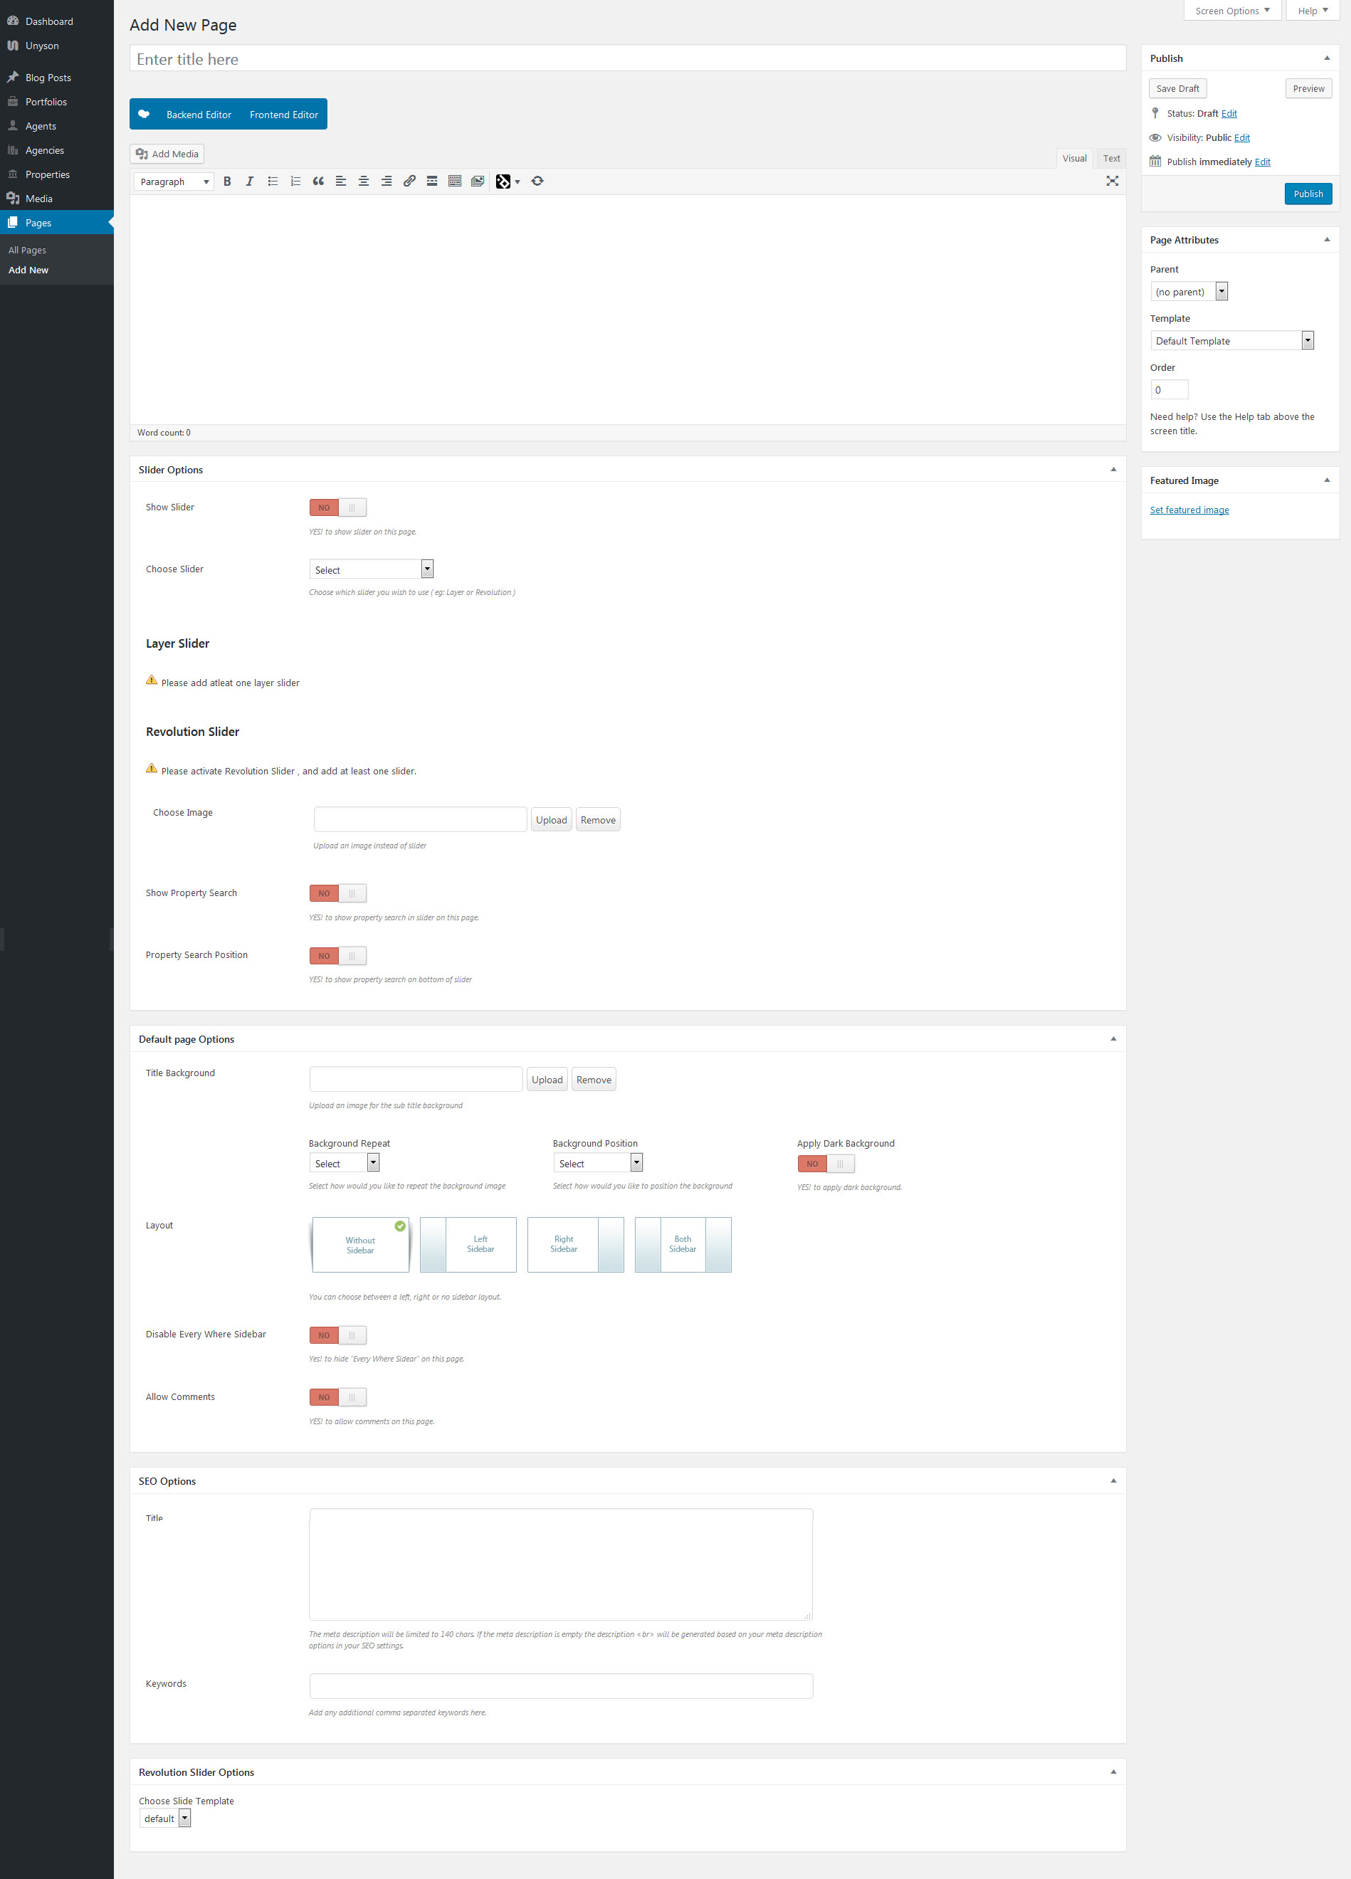Screen dimensions: 1351x1879
Task: Insert a blockquote
Action: click(318, 181)
